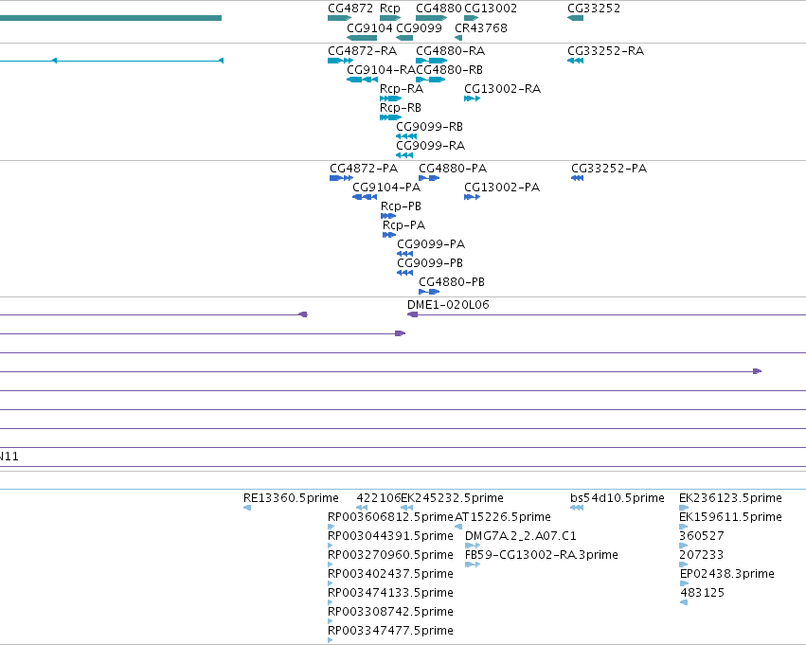Select the EK159611.5prime EST label

(x=730, y=517)
